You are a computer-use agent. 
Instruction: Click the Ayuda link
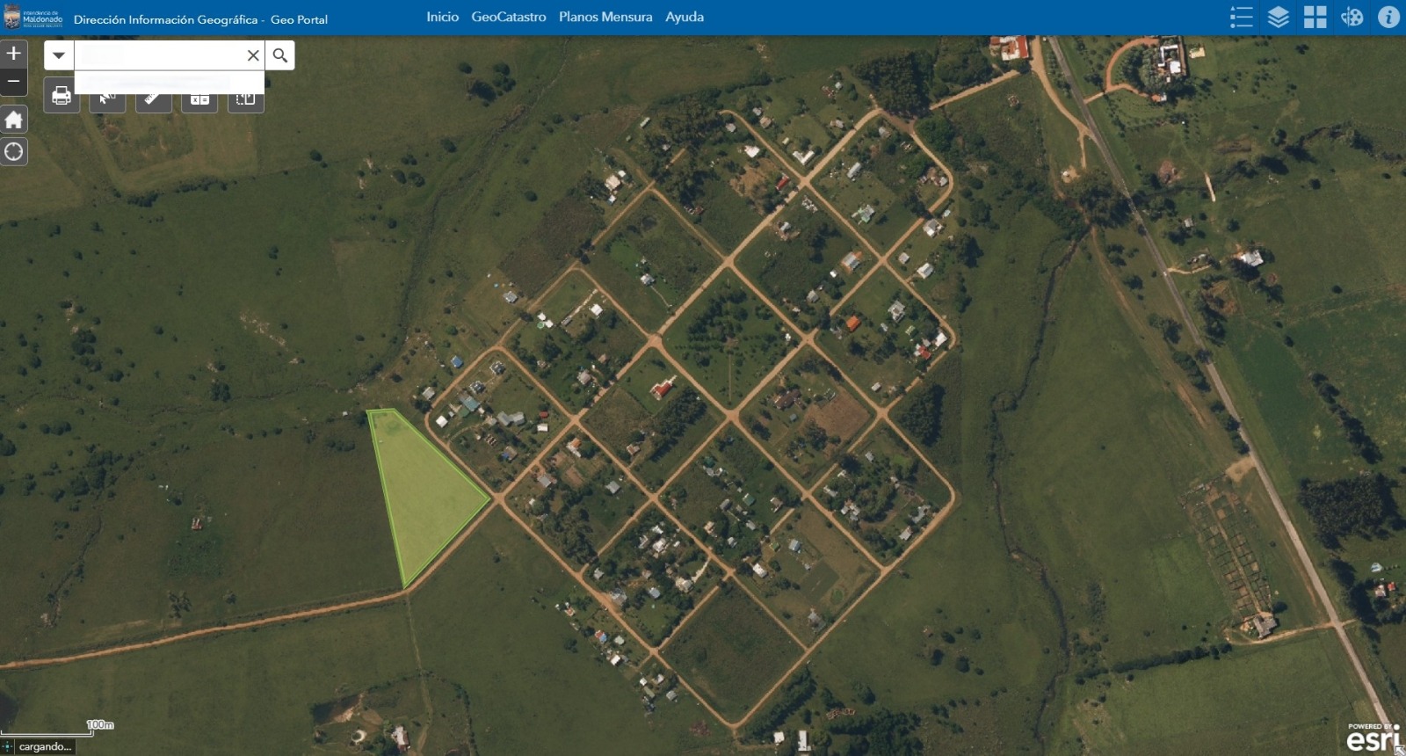pyautogui.click(x=684, y=17)
